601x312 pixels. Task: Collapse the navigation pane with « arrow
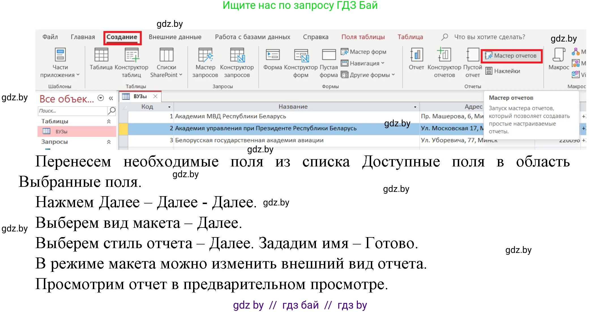click(111, 98)
